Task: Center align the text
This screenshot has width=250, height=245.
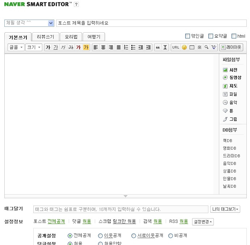Action: 103,47
